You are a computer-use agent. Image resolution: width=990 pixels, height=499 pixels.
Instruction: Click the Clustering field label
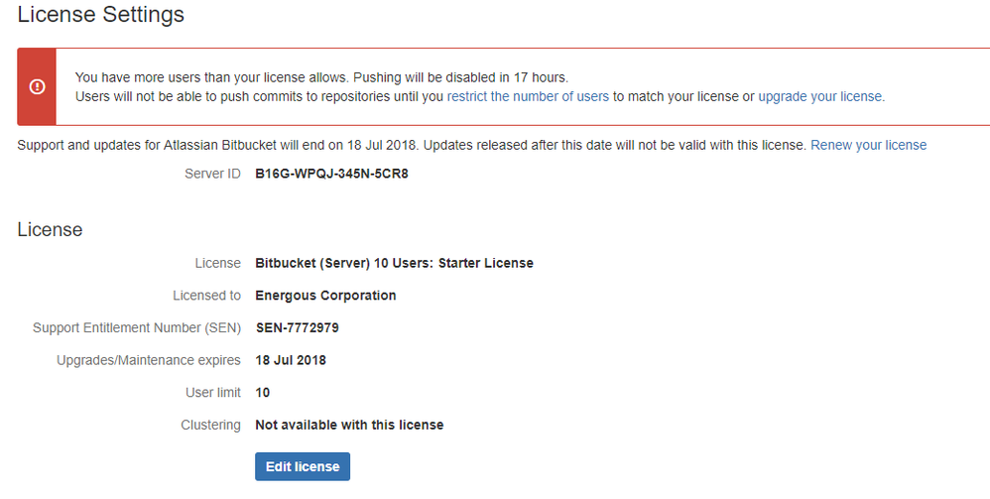210,425
